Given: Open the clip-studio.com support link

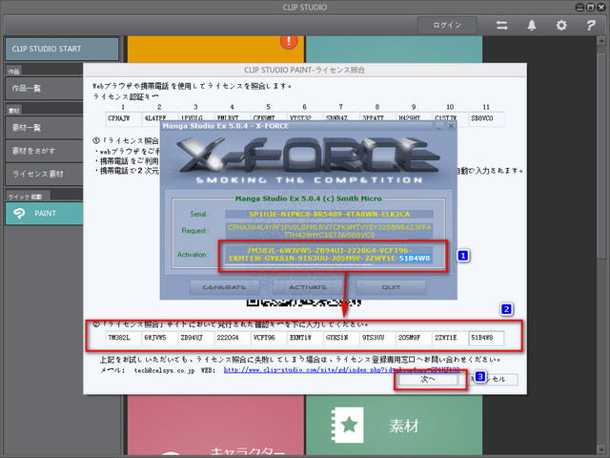Looking at the screenshot, I should [341, 369].
